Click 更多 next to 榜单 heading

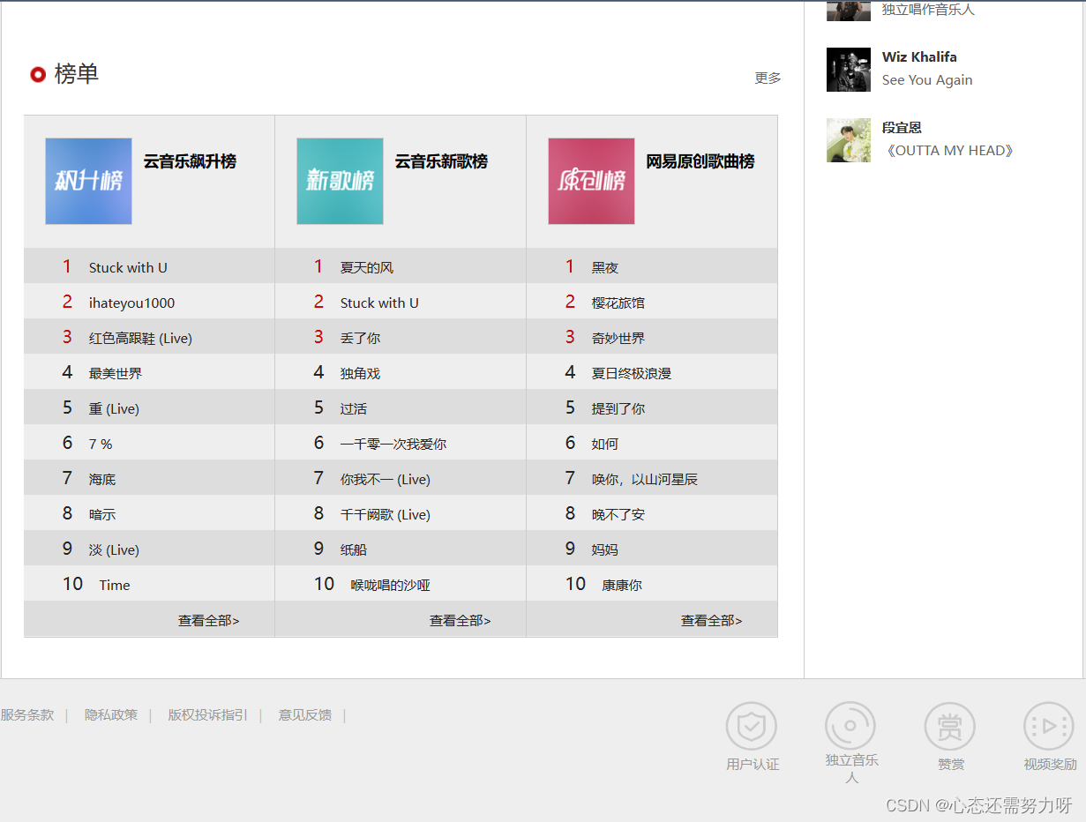tap(768, 78)
